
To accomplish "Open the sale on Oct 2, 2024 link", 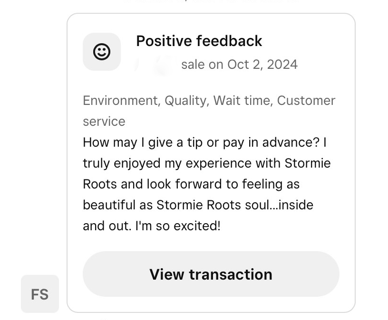I will pos(239,65).
